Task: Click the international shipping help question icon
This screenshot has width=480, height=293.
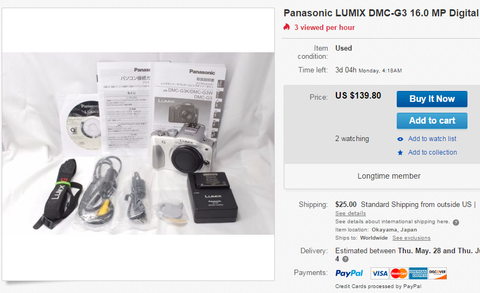Action: (456, 223)
